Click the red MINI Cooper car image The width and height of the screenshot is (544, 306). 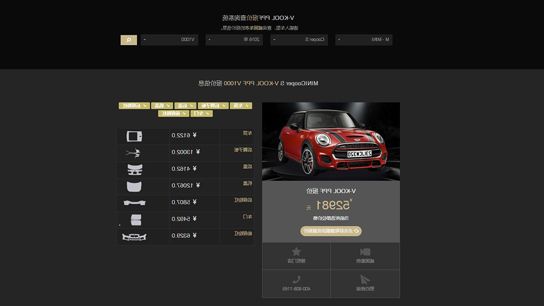click(331, 142)
